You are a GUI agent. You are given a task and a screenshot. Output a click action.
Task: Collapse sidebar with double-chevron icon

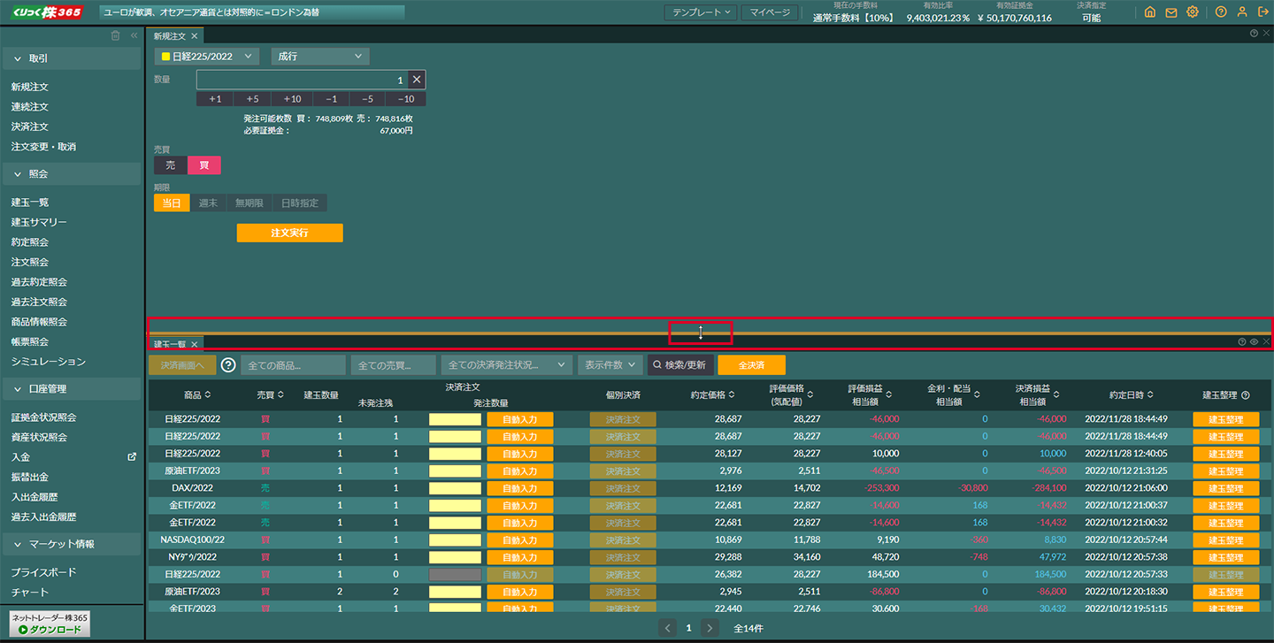[134, 35]
